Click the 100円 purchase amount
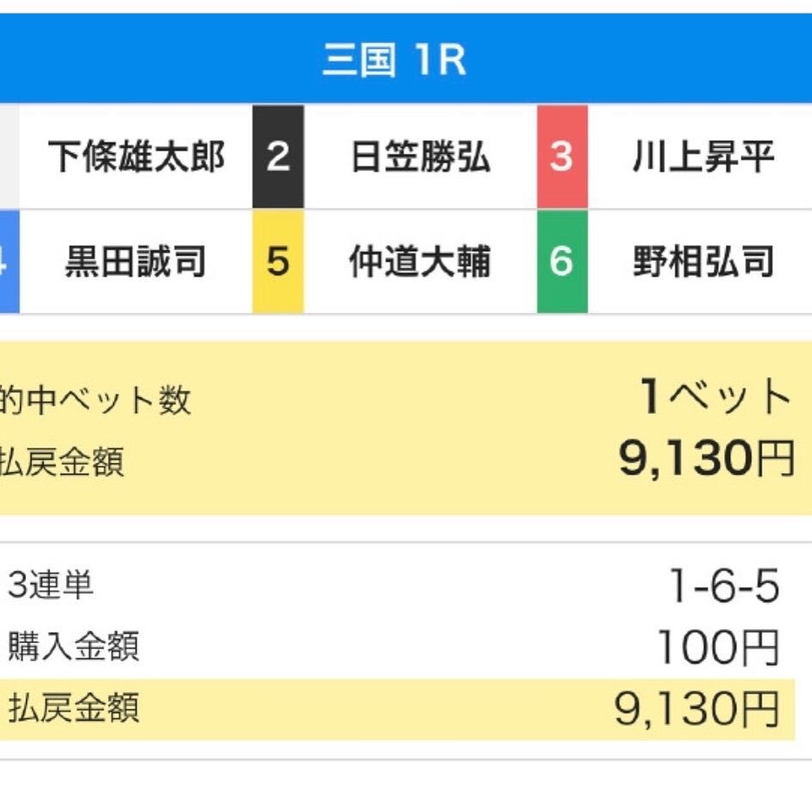Image resolution: width=812 pixels, height=785 pixels. point(717,648)
